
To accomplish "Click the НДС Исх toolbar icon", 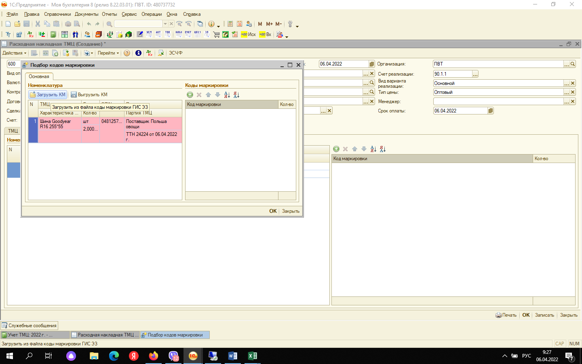I will click(x=249, y=34).
